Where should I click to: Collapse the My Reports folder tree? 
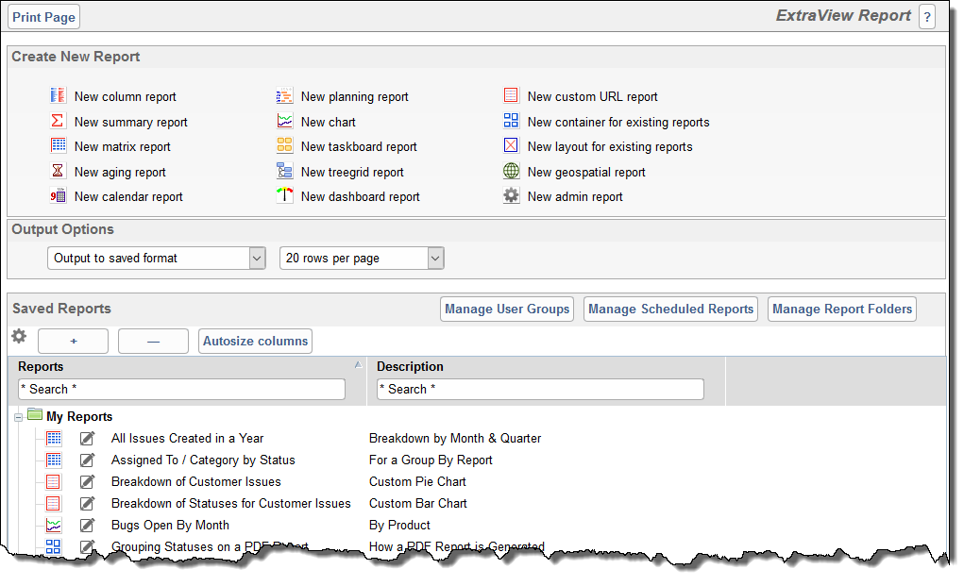19,418
